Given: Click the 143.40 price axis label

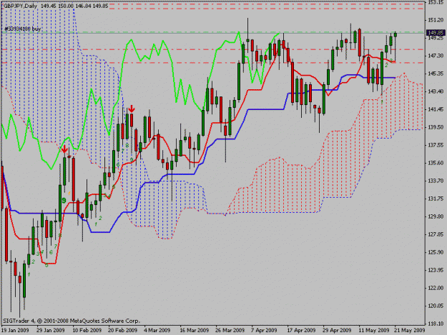Looking at the screenshot, I should (x=436, y=91).
